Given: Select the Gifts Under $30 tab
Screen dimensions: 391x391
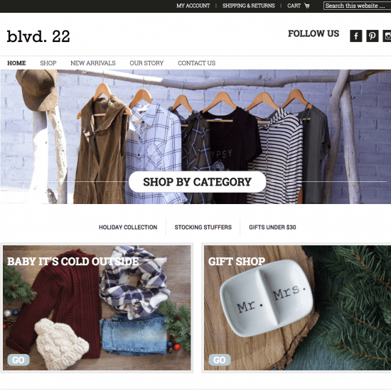Looking at the screenshot, I should [272, 227].
